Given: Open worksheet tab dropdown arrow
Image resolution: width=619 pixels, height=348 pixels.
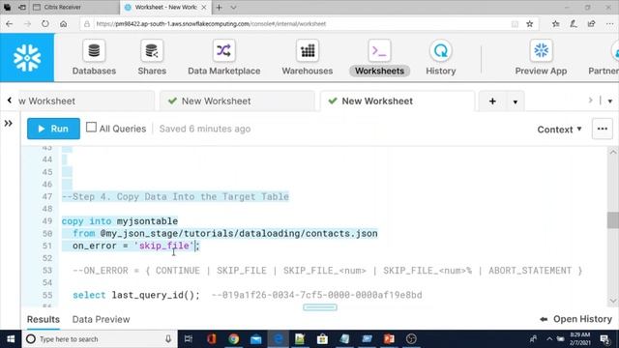Looking at the screenshot, I should (x=516, y=101).
